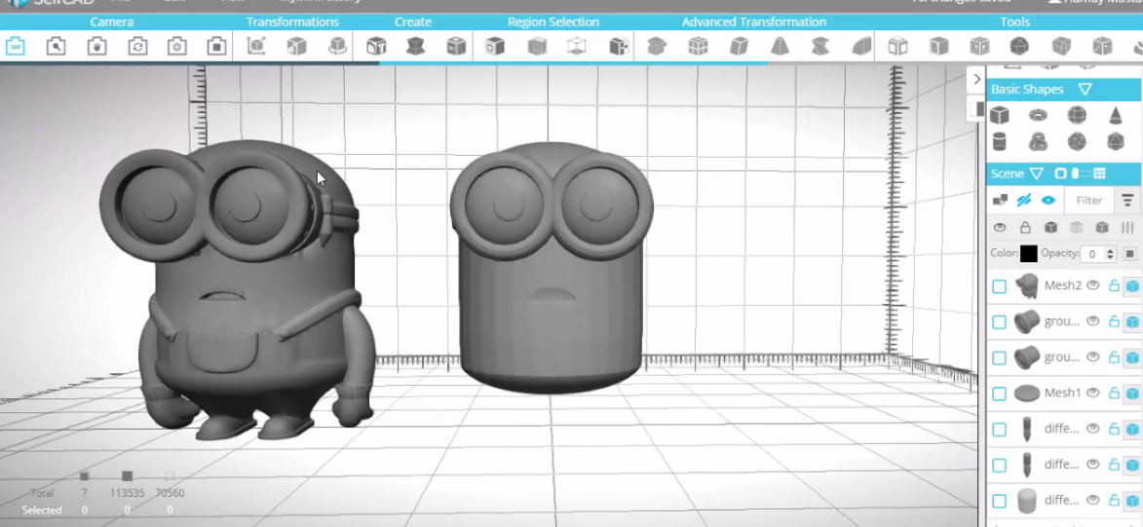
Task: Collapse the Basic Shapes panel triangle
Action: pyautogui.click(x=1085, y=90)
